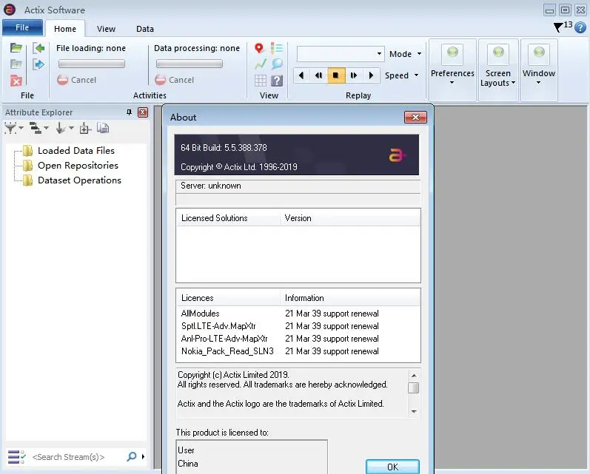590x474 pixels.
Task: Step replay backward one frame
Action: pos(318,75)
